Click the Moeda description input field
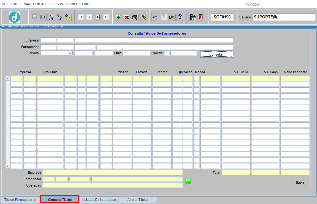Screen dimensions: 317x204 pyautogui.click(x=184, y=53)
